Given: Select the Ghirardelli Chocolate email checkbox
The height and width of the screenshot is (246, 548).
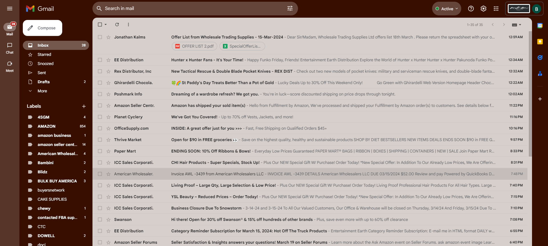Looking at the screenshot, I should tap(100, 83).
